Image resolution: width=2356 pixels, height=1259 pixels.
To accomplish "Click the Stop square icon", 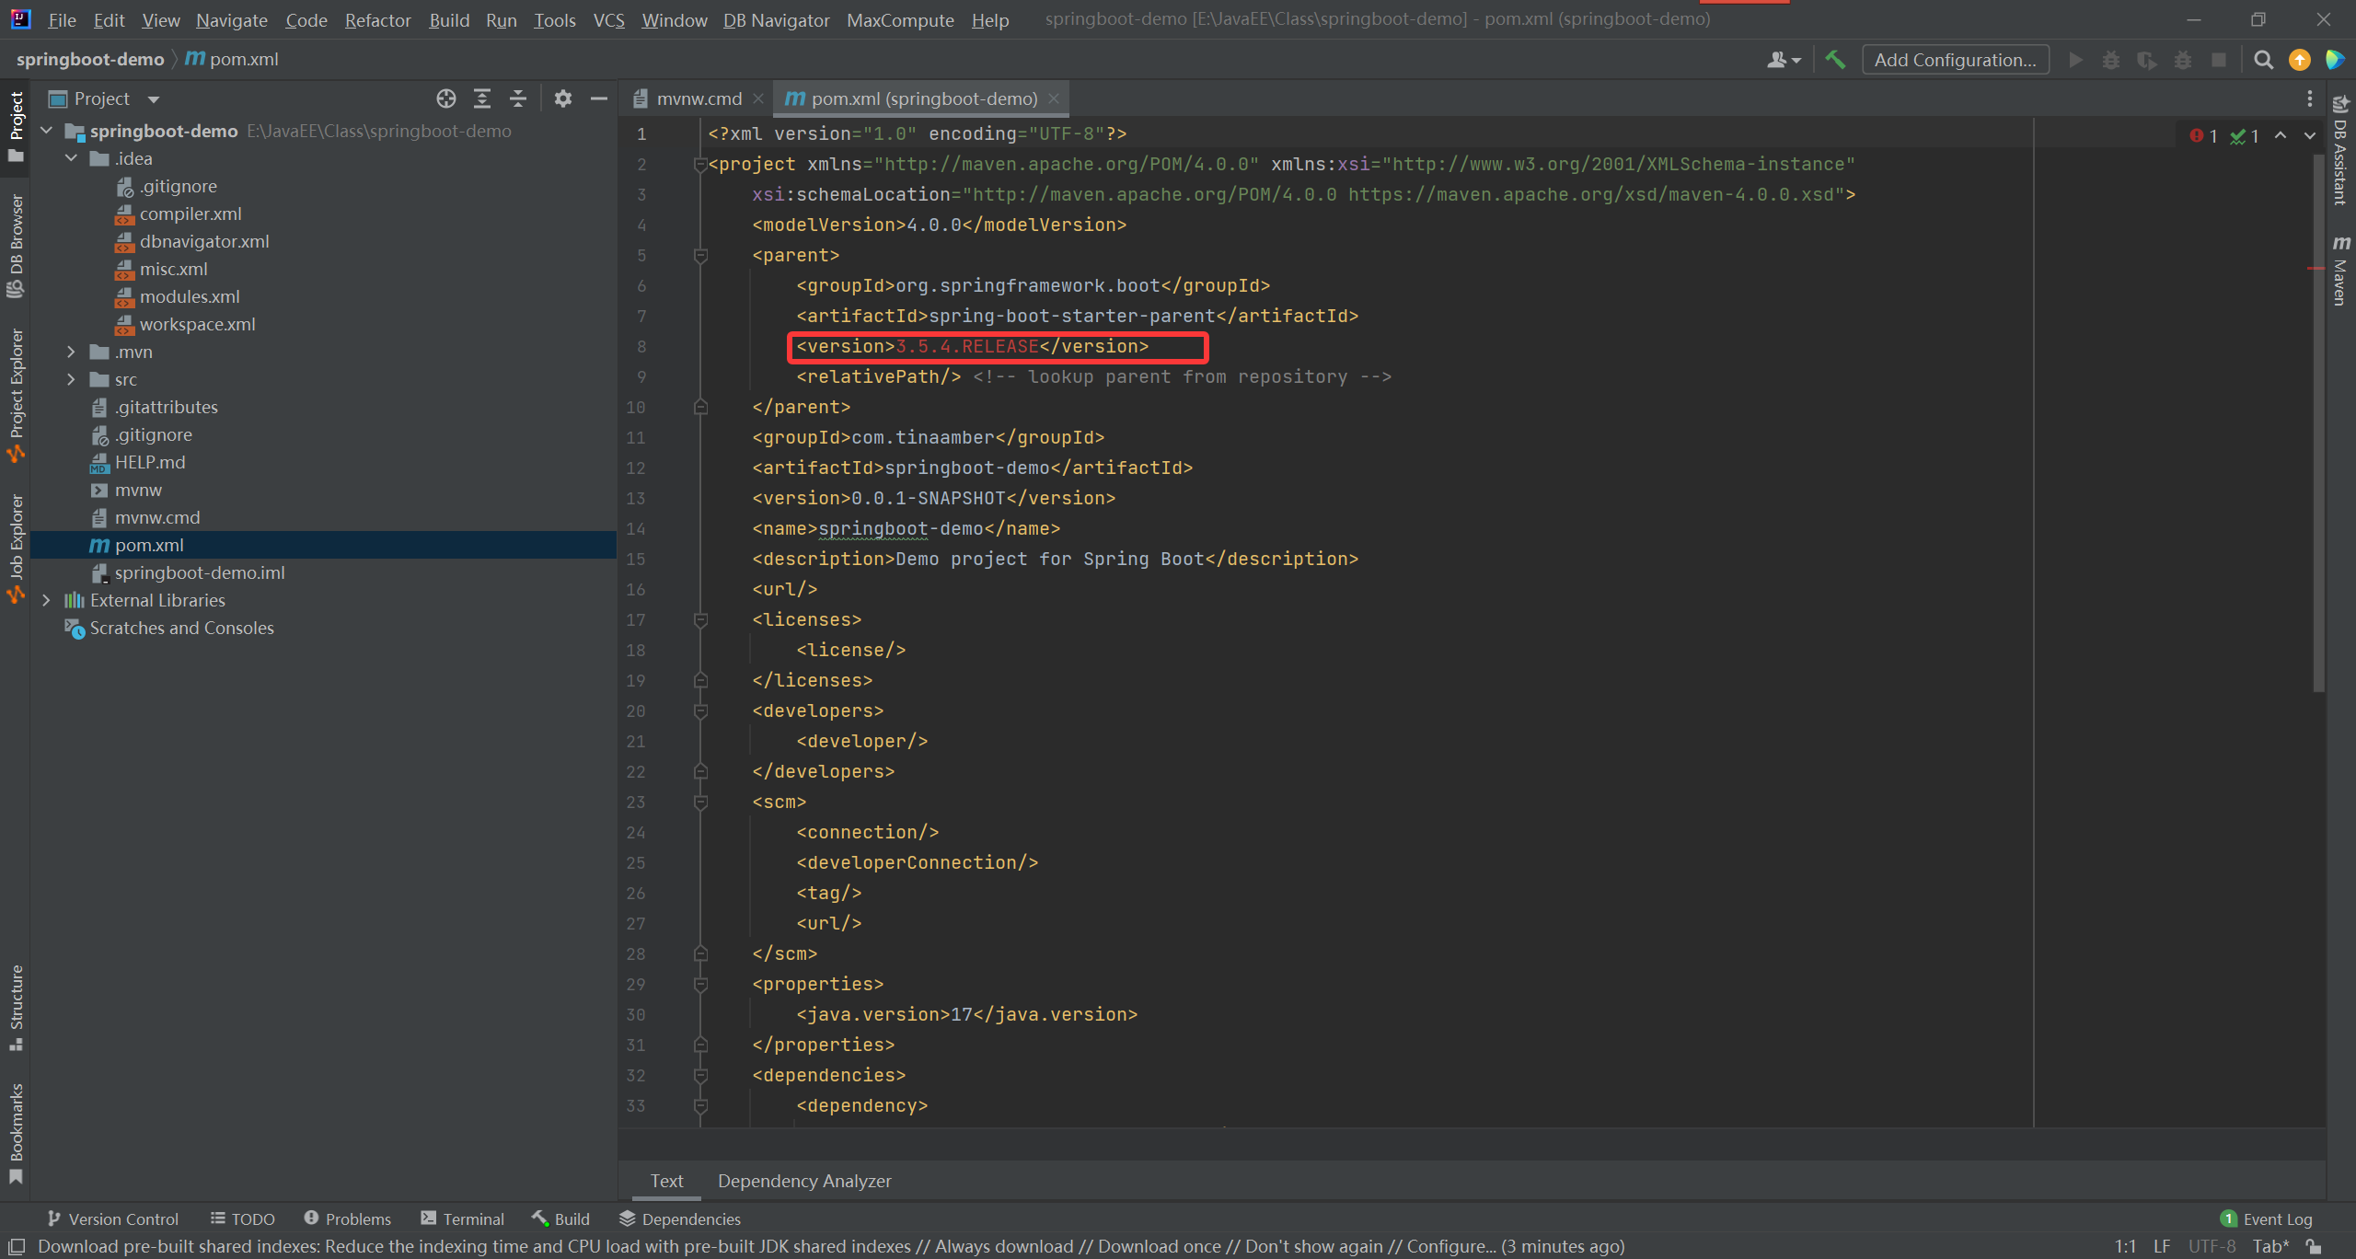I will pos(2219,60).
